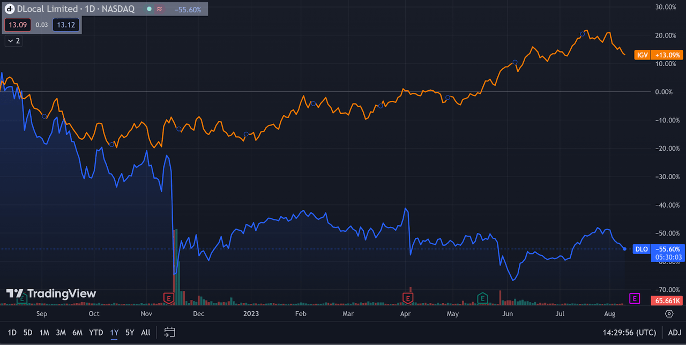Collapse the indicators list using the chevron 2
The width and height of the screenshot is (686, 345).
(x=13, y=41)
